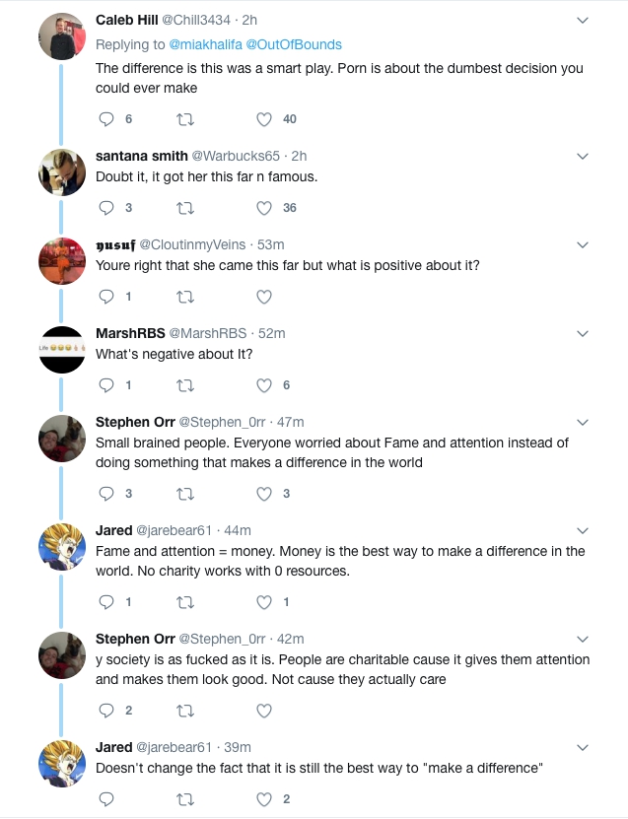Retweet Jared's 'Fame and attention = money' tweet
This screenshot has width=628, height=819.
(184, 601)
